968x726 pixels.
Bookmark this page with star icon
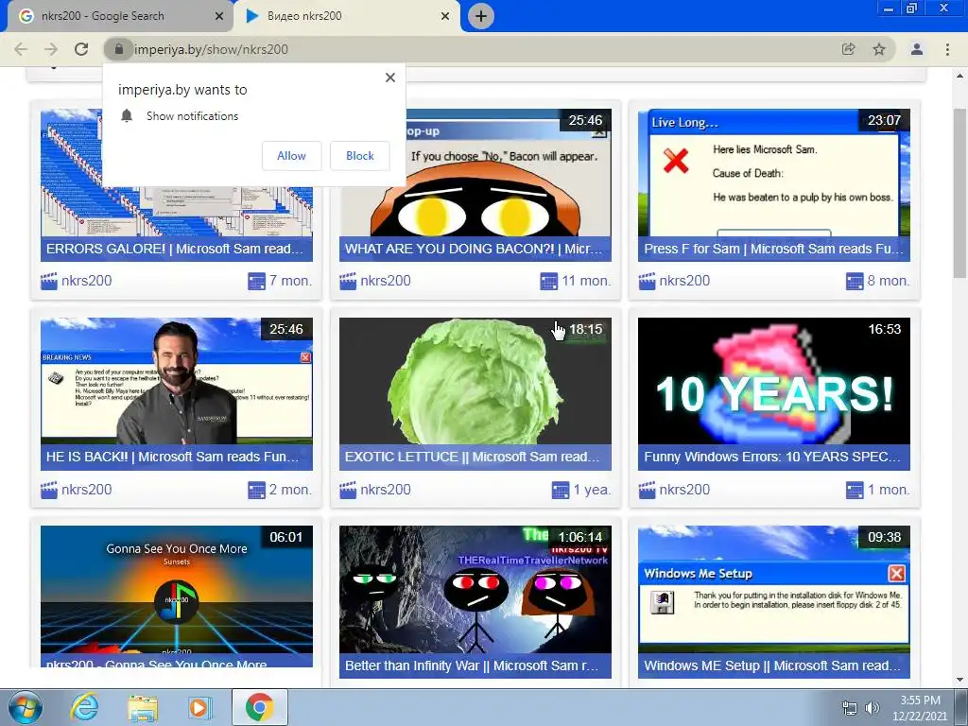879,49
